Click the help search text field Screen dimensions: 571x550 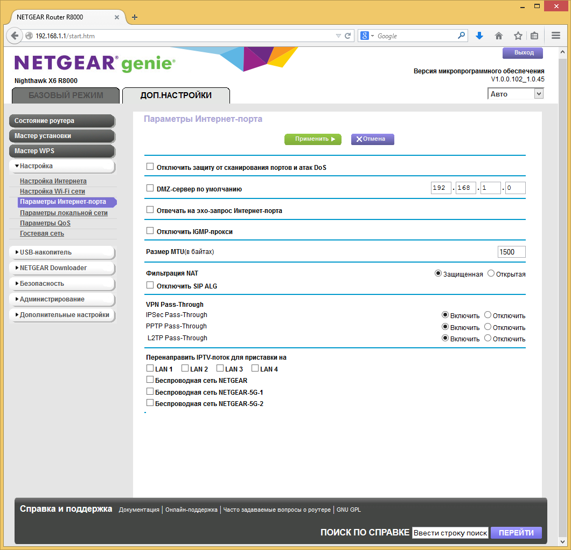450,533
